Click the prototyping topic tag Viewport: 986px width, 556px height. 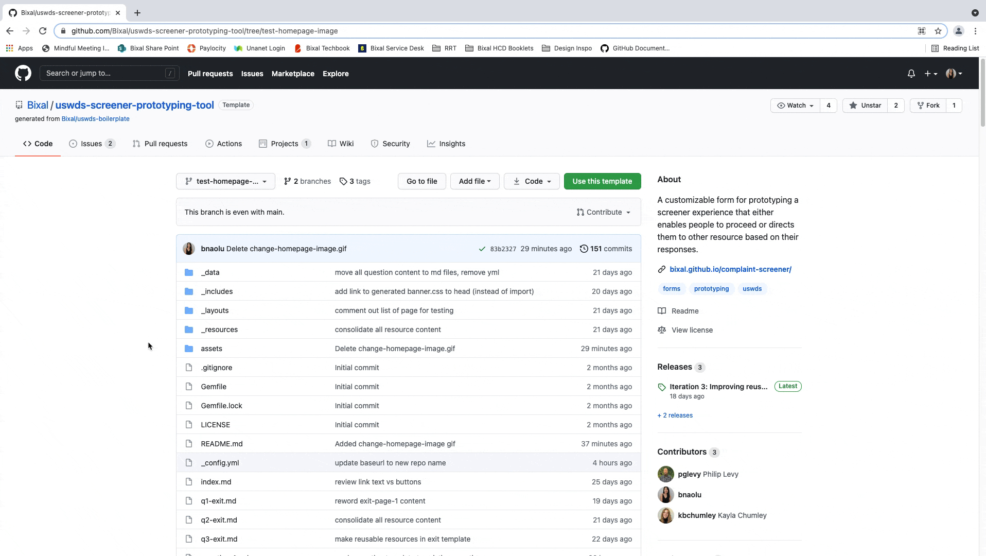pos(711,289)
